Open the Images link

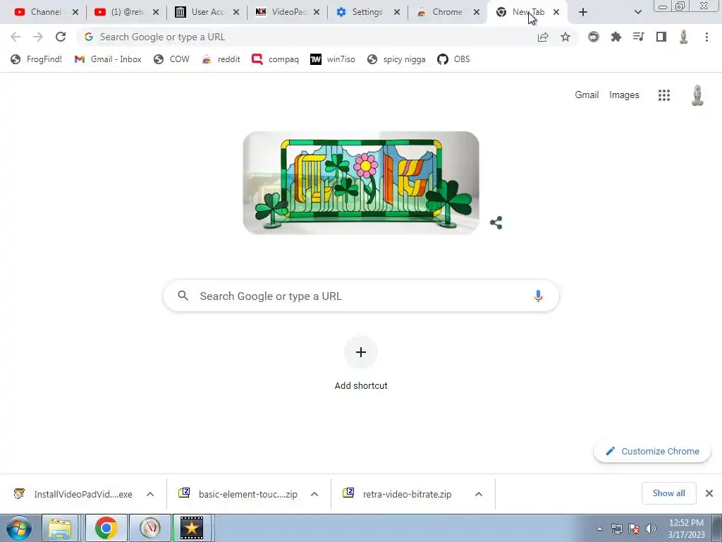(624, 95)
